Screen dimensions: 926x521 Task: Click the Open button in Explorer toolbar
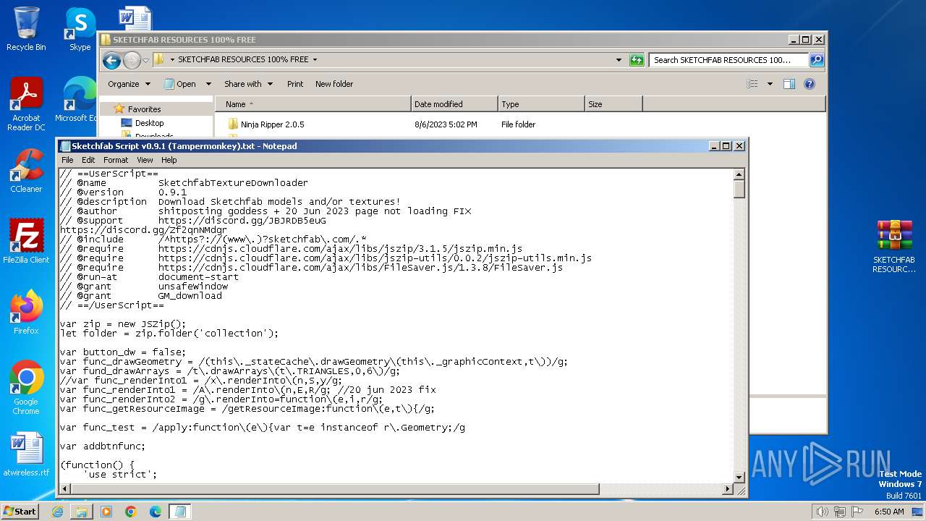coord(181,84)
